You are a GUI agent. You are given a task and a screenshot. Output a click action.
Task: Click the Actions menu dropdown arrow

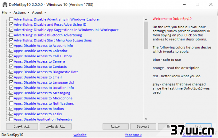(x=29, y=13)
